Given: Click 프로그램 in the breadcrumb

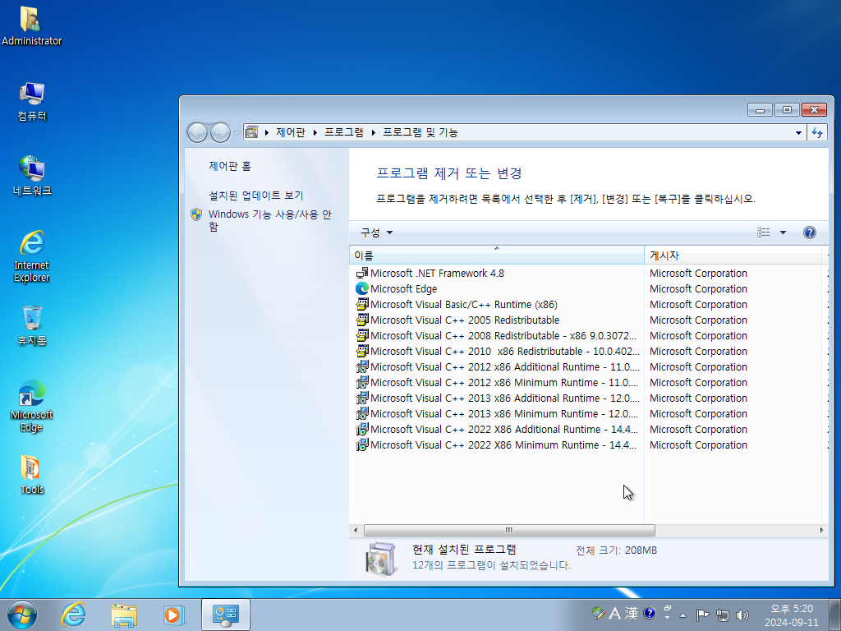Looking at the screenshot, I should [x=344, y=132].
